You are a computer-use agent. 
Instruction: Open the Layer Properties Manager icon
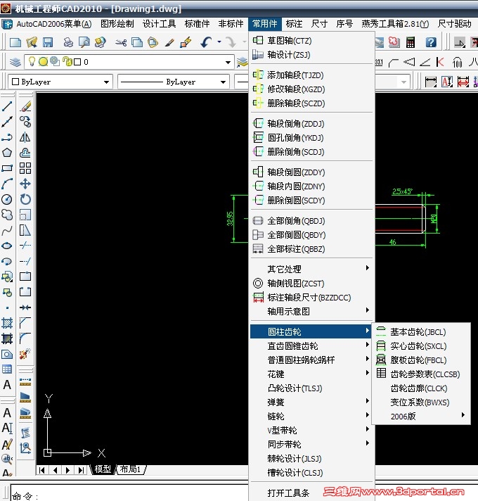click(x=15, y=62)
